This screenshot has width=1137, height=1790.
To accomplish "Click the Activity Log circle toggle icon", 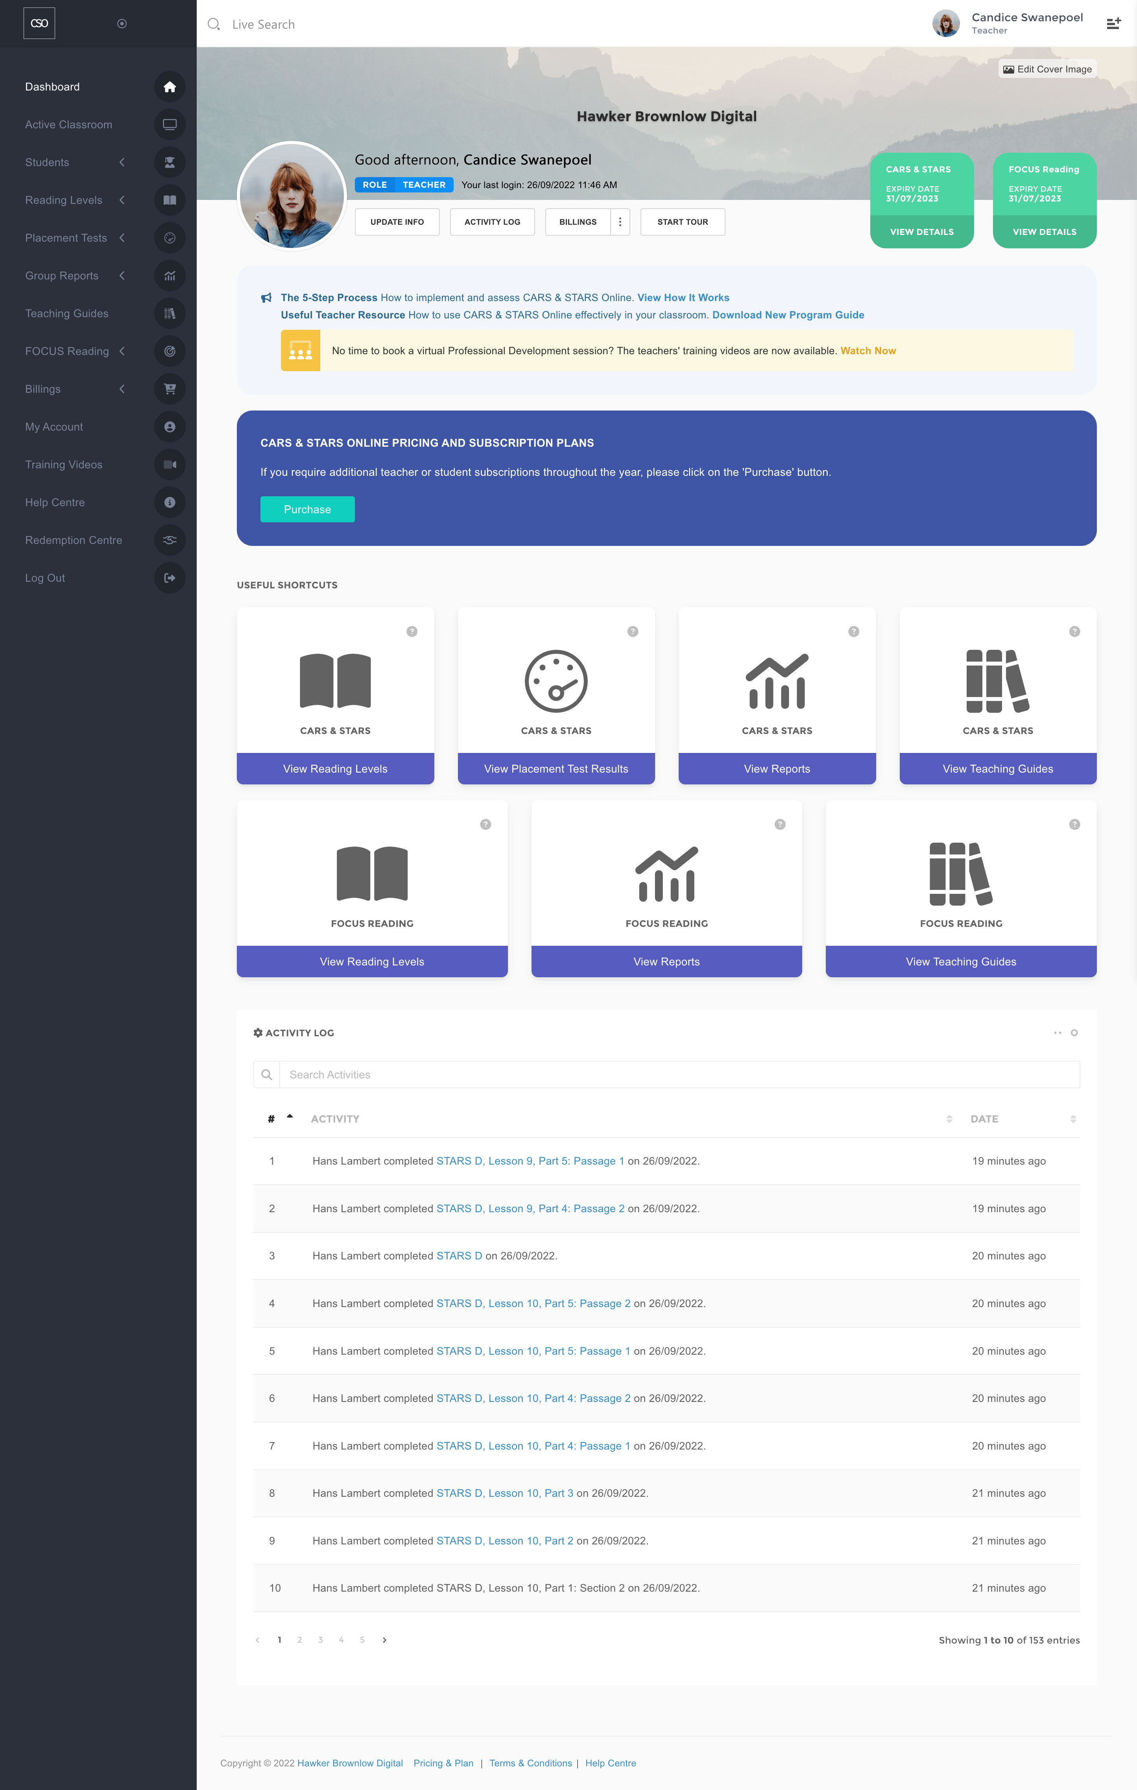I will [x=1074, y=1033].
